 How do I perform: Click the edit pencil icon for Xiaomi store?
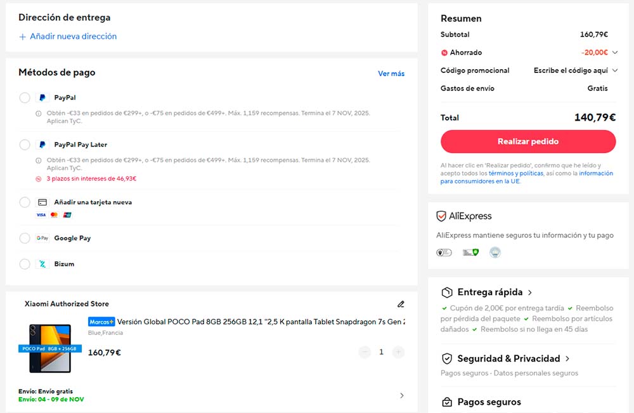click(x=400, y=304)
